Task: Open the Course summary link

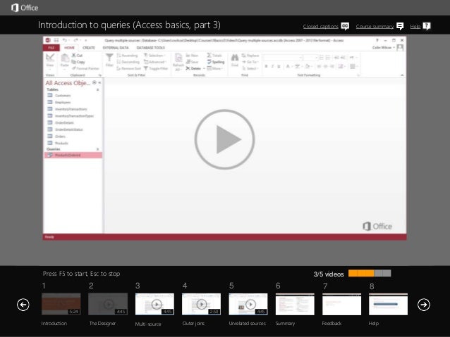Action: pyautogui.click(x=375, y=26)
